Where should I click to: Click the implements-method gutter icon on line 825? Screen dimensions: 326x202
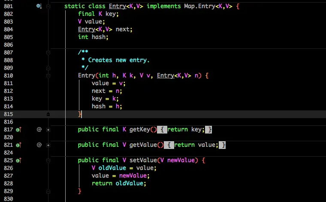(x=18, y=160)
